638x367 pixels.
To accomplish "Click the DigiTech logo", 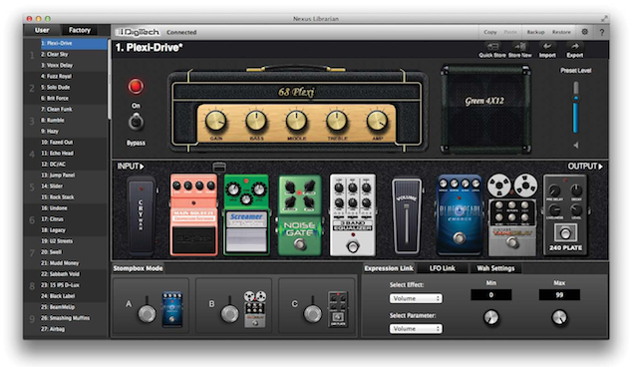I will pos(138,32).
